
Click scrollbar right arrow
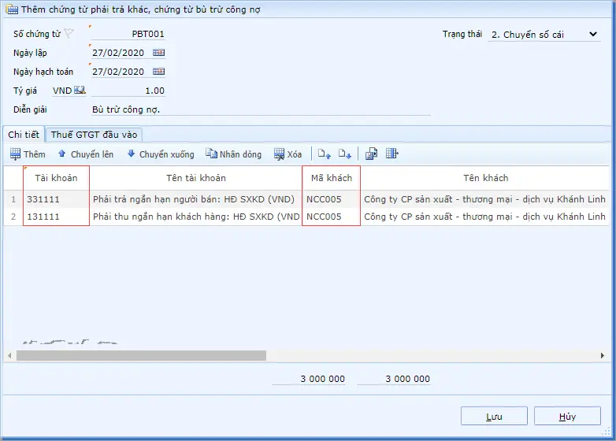pyautogui.click(x=603, y=355)
